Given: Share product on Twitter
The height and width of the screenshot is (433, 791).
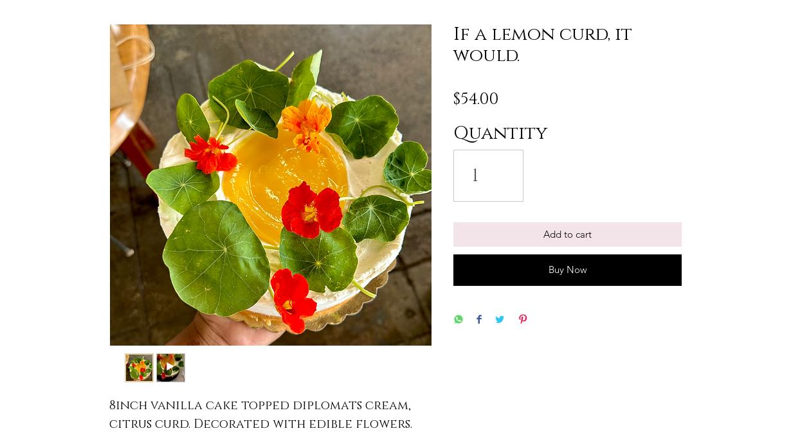Looking at the screenshot, I should tap(500, 319).
